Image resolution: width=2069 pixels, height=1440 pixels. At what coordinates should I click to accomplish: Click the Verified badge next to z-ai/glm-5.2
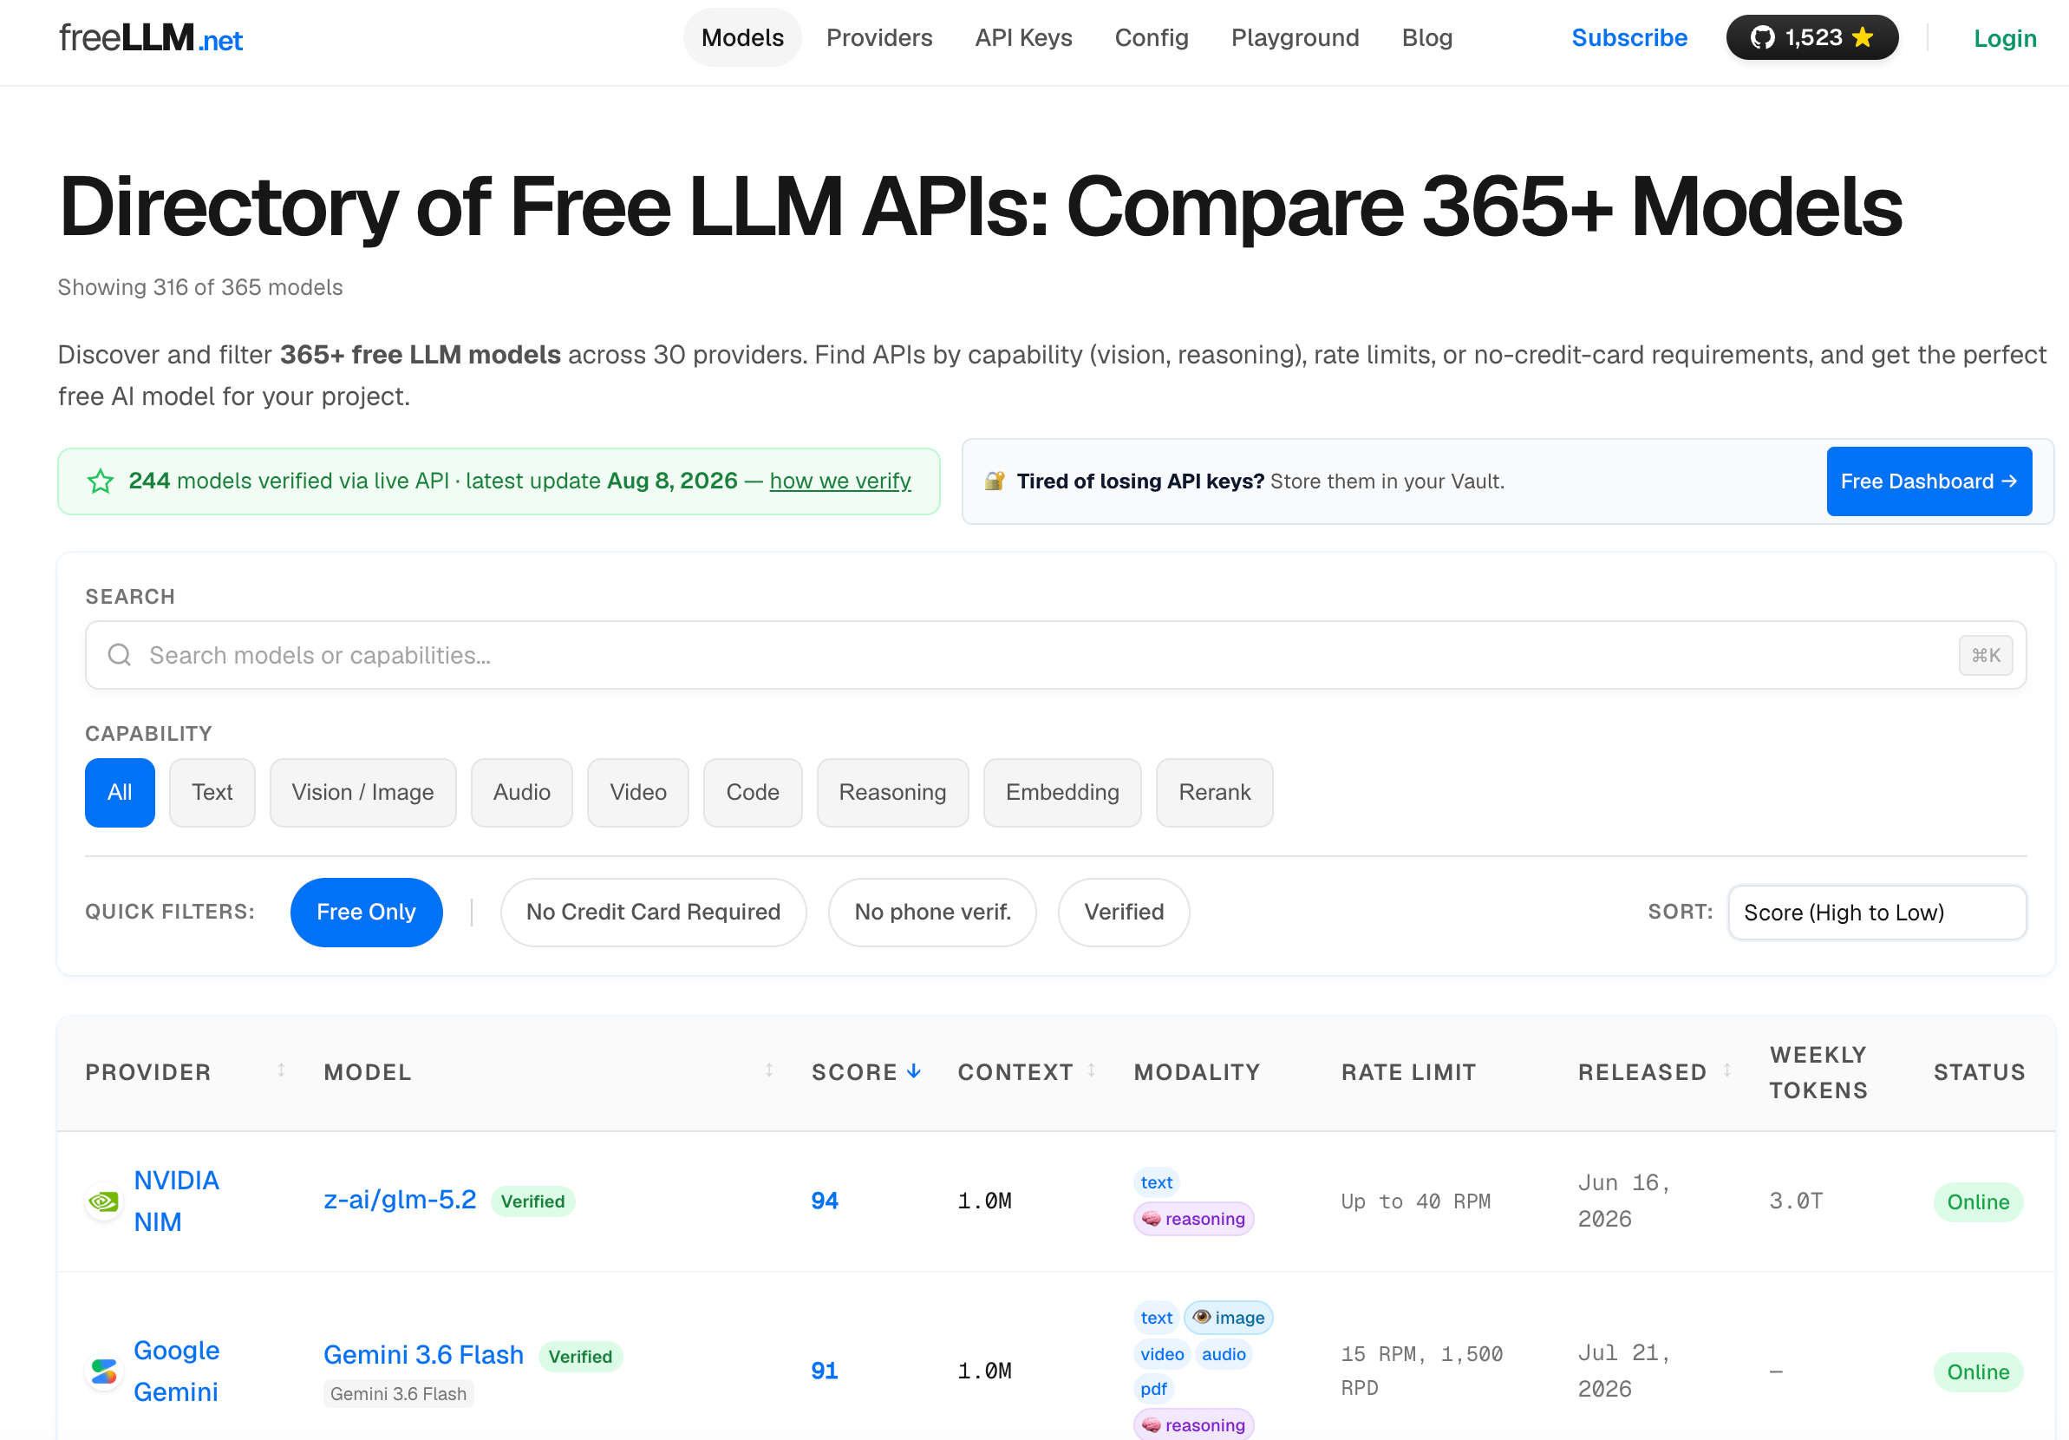click(532, 1201)
